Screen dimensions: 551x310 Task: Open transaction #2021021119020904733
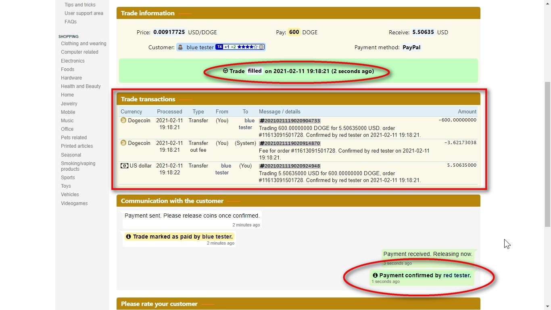pyautogui.click(x=290, y=121)
